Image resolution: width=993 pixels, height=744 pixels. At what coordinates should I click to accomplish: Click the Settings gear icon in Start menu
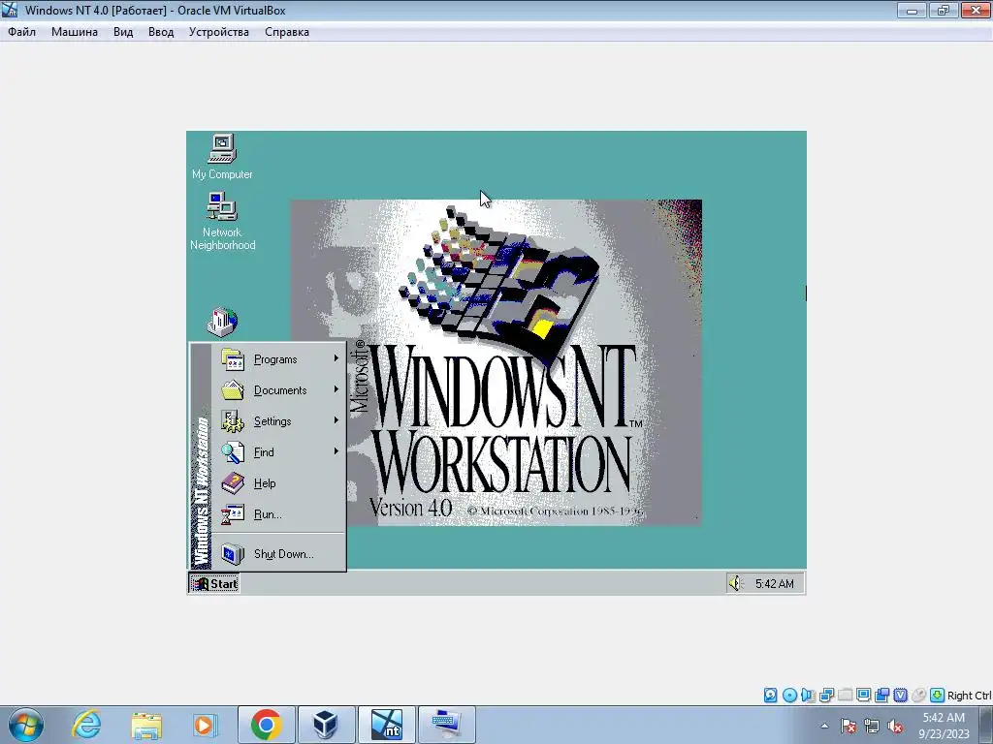[x=233, y=421]
